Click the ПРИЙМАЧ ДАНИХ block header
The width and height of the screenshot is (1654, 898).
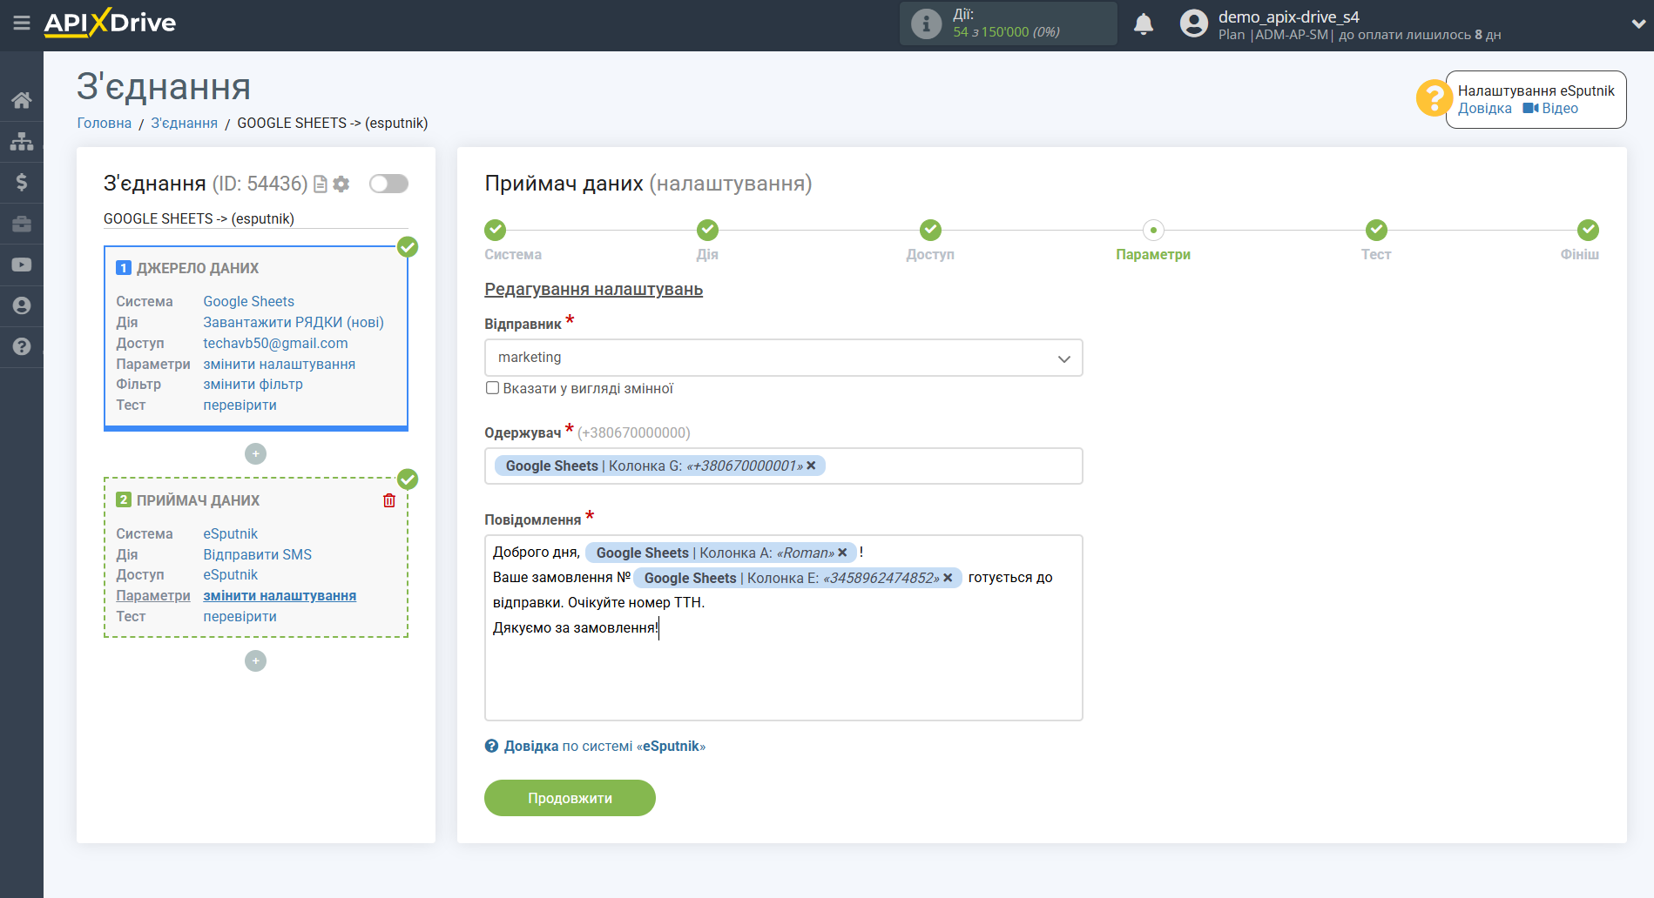(x=198, y=500)
